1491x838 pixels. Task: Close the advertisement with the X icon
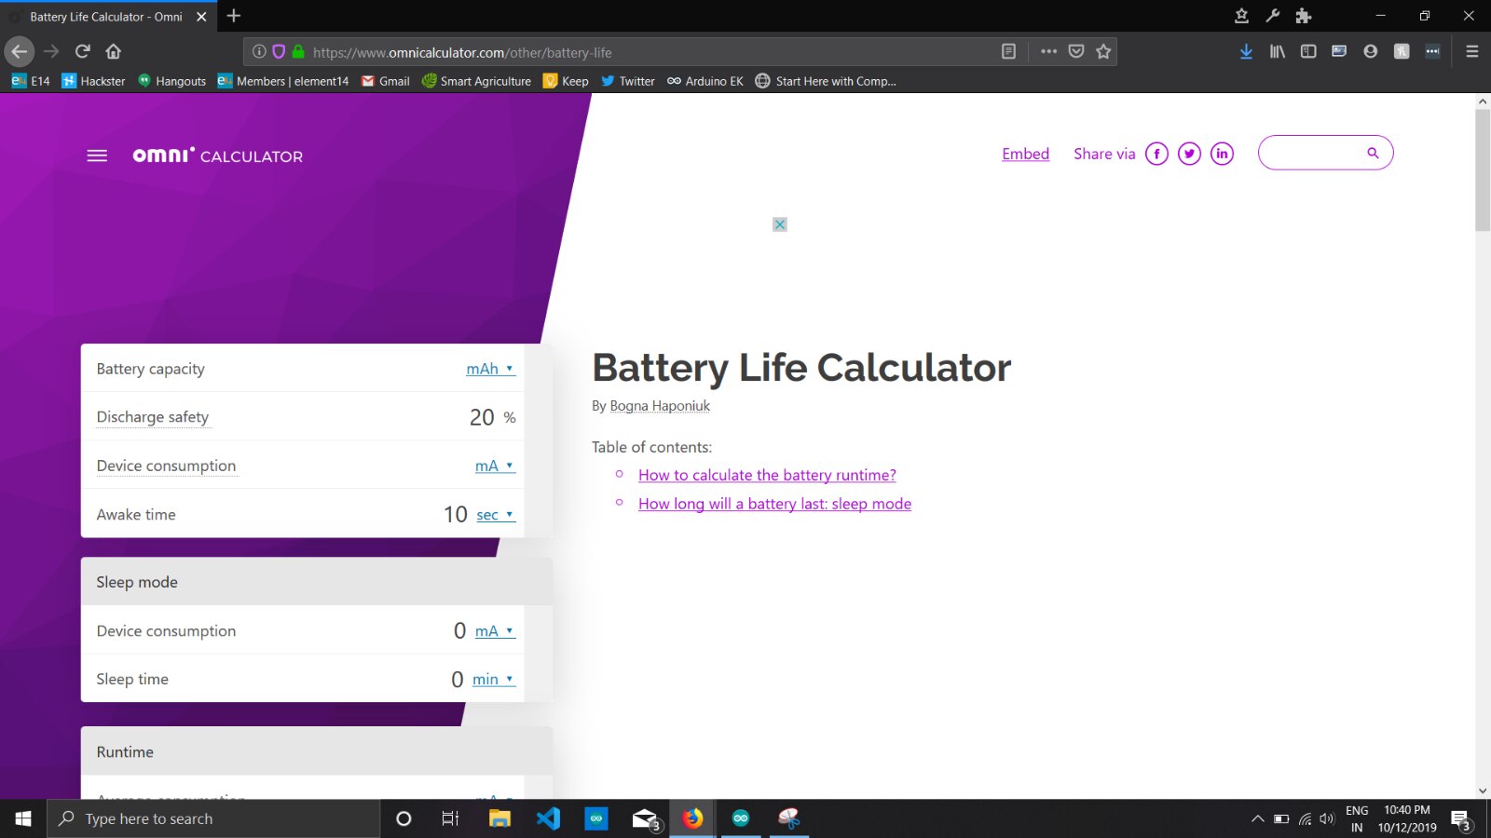(x=780, y=224)
